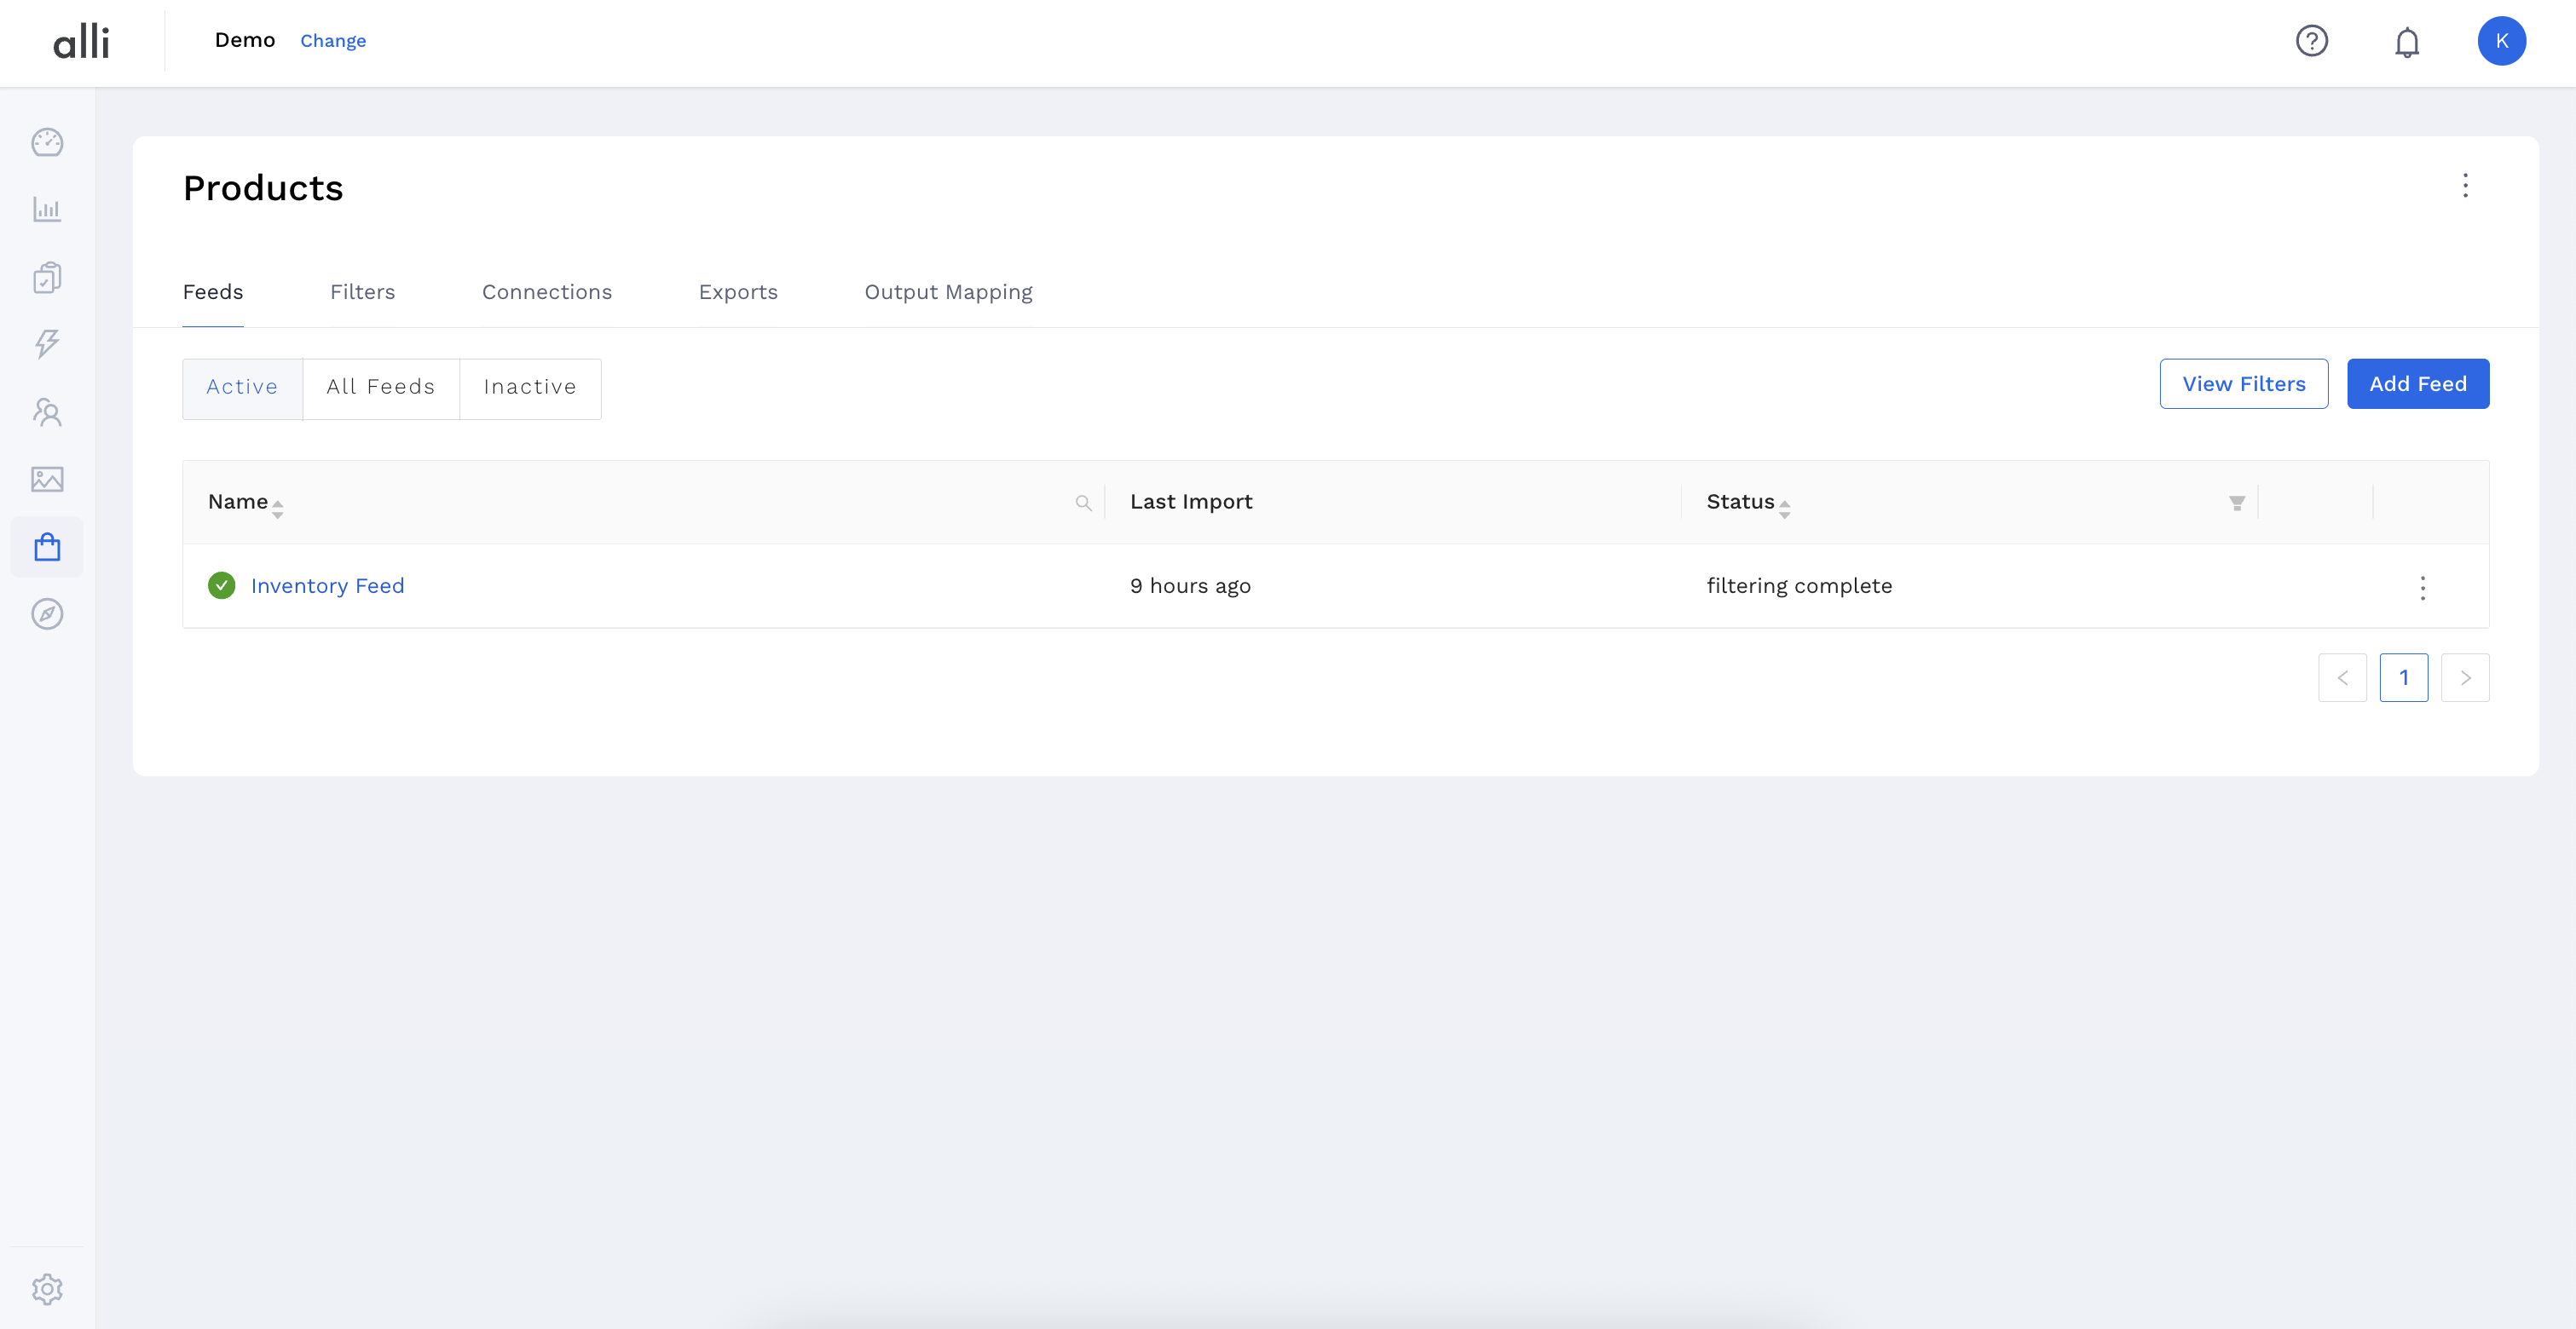Open the audiences people icon

[x=47, y=411]
